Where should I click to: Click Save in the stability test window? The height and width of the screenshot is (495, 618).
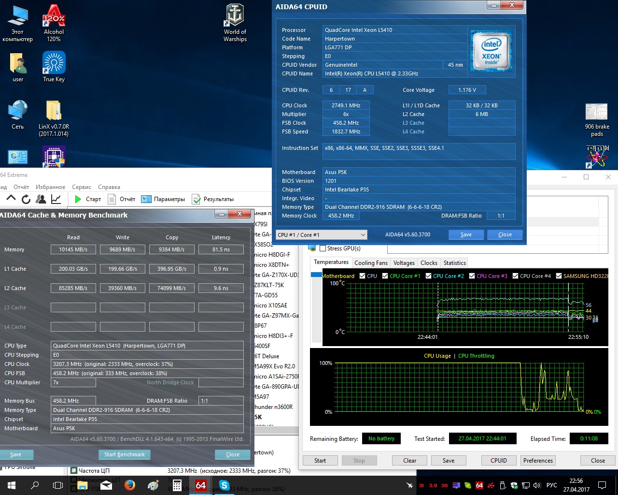tap(449, 461)
